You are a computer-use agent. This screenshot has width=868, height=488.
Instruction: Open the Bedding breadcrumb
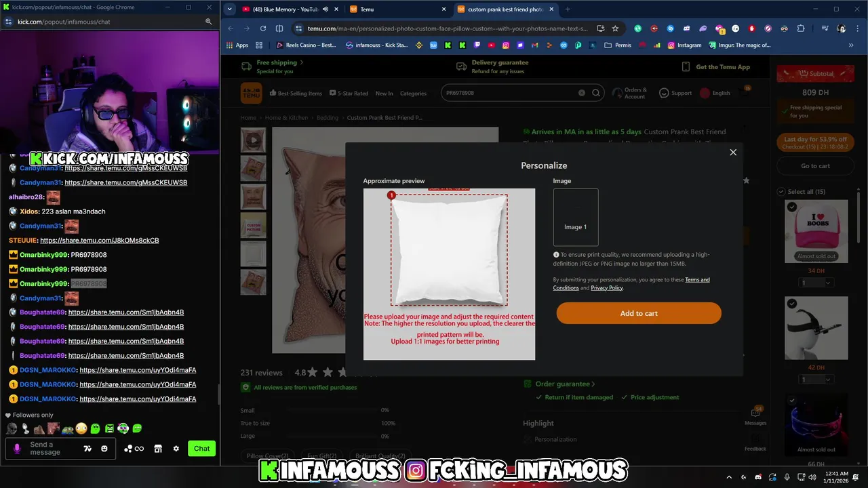pos(328,118)
